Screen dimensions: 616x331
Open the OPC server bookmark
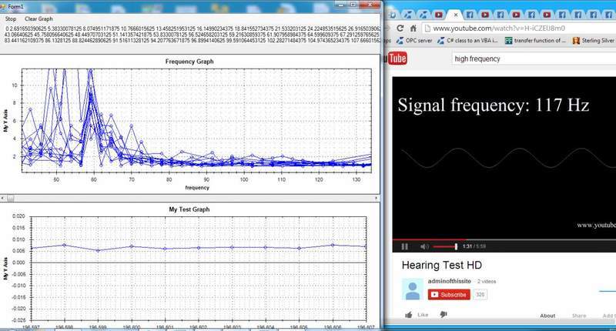pyautogui.click(x=414, y=41)
